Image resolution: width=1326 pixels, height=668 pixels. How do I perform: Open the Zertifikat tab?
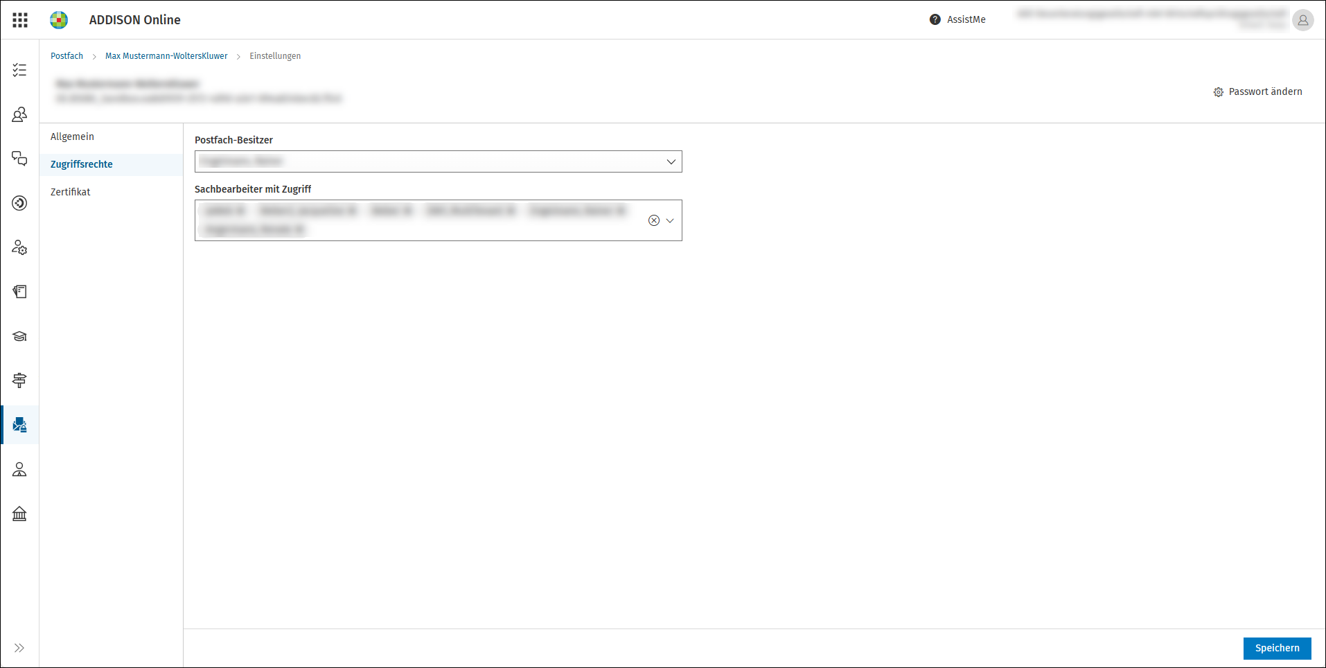tap(70, 192)
